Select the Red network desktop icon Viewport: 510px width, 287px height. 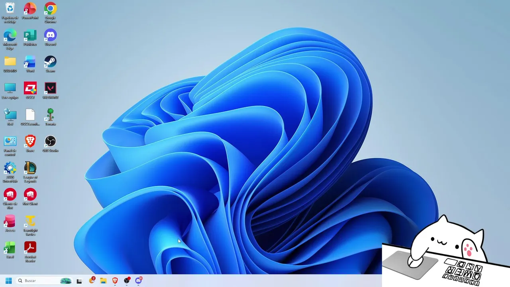[x=10, y=117]
